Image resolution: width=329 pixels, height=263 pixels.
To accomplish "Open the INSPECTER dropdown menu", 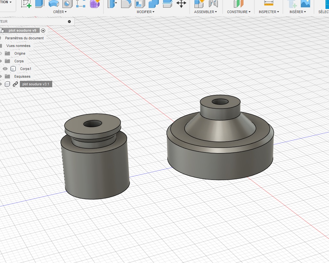I will [x=269, y=12].
